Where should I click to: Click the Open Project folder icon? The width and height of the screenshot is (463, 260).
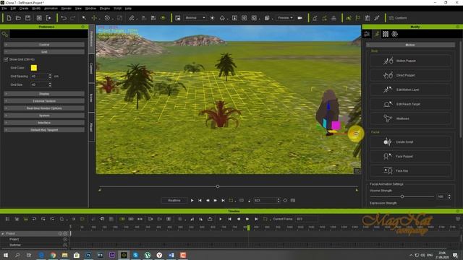[x=18, y=18]
